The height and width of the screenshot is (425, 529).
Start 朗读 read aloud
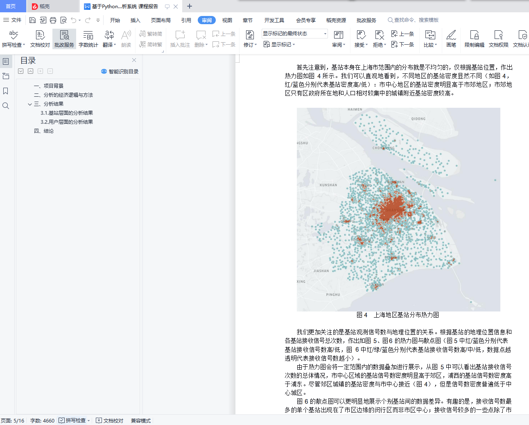126,39
